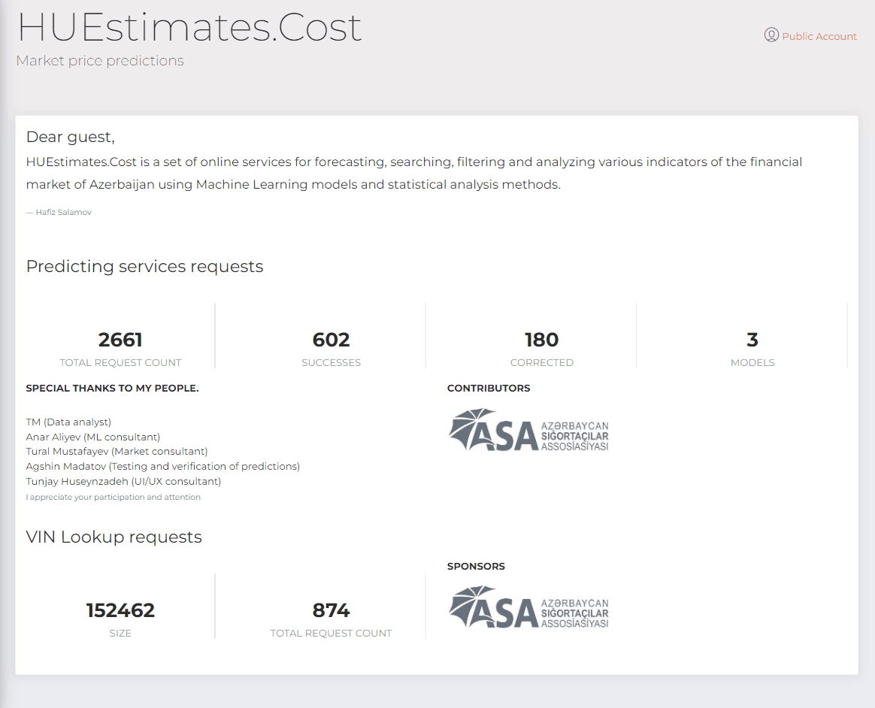Click the Public Account user icon
The image size is (875, 708).
tap(771, 35)
